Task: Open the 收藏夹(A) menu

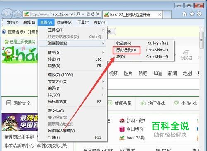Action: tap(65, 22)
